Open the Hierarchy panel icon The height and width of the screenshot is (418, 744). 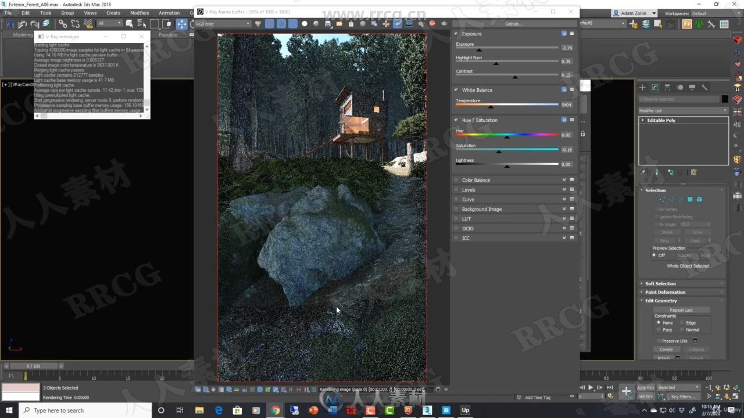click(x=667, y=87)
